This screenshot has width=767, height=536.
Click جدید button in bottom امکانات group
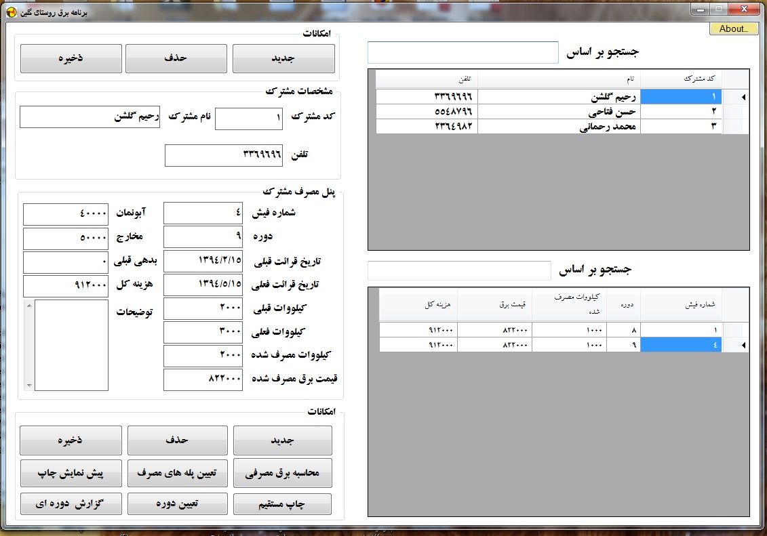pyautogui.click(x=283, y=440)
